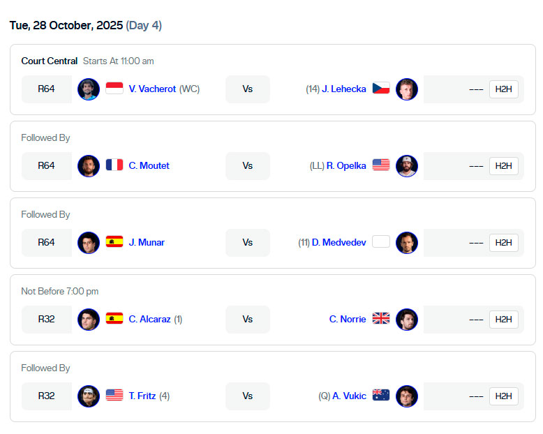
Task: Open C. Alcaraz's player profile link
Action: (149, 319)
